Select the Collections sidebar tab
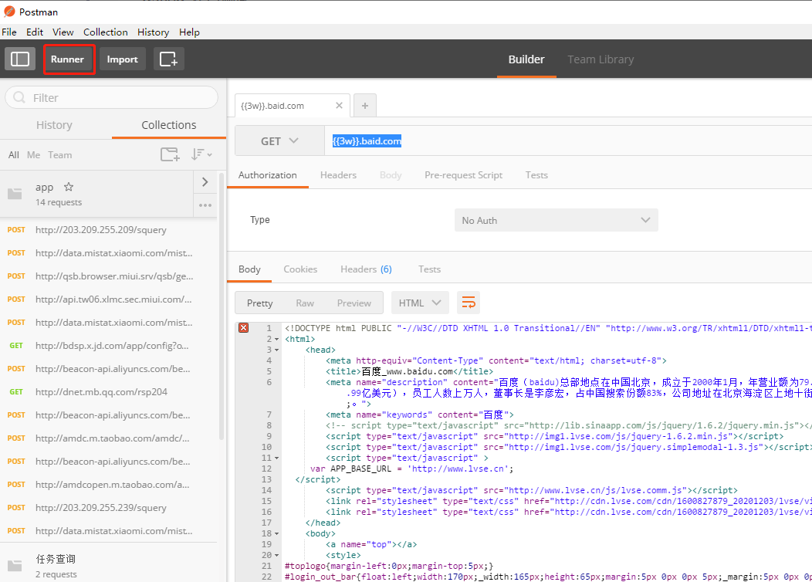The width and height of the screenshot is (812, 582). (169, 125)
